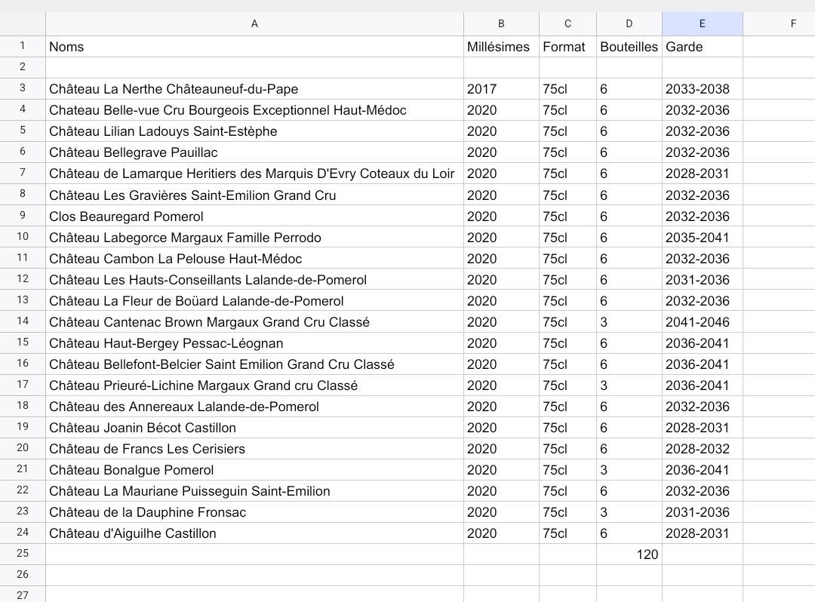Screen dimensions: 815x602
Task: Select column A header
Action: [254, 23]
